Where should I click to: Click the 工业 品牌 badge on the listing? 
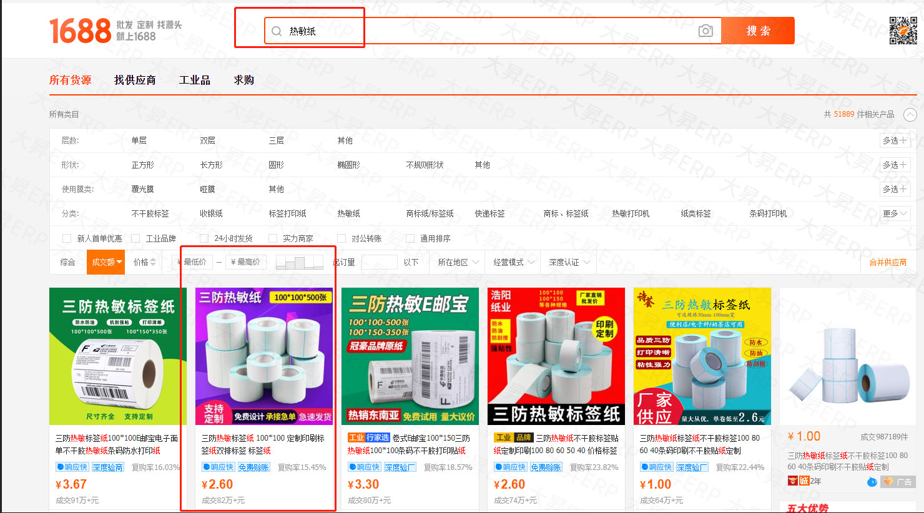click(x=513, y=438)
